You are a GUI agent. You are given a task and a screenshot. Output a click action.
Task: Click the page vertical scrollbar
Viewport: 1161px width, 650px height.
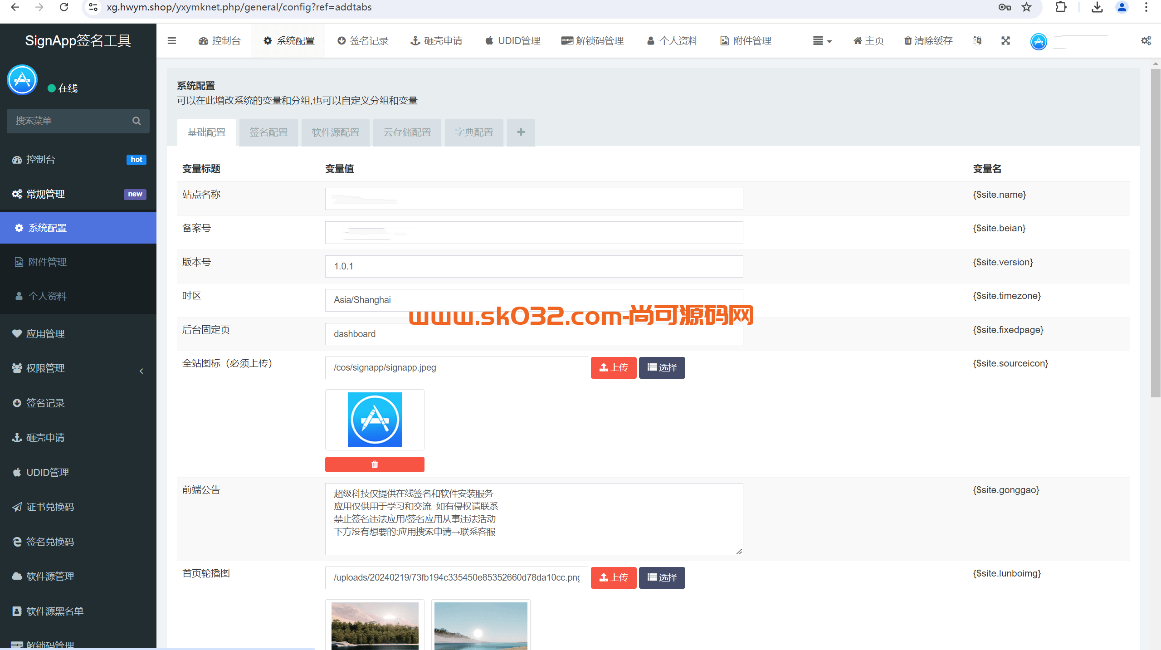point(1156,234)
